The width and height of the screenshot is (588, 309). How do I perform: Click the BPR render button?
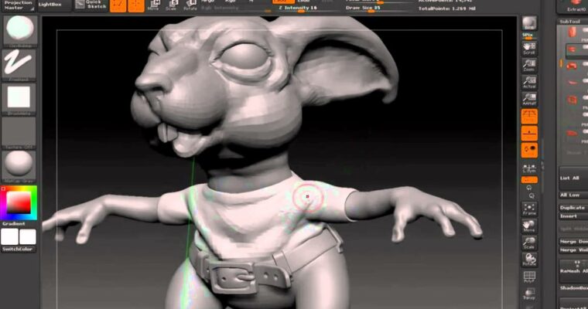[529, 23]
